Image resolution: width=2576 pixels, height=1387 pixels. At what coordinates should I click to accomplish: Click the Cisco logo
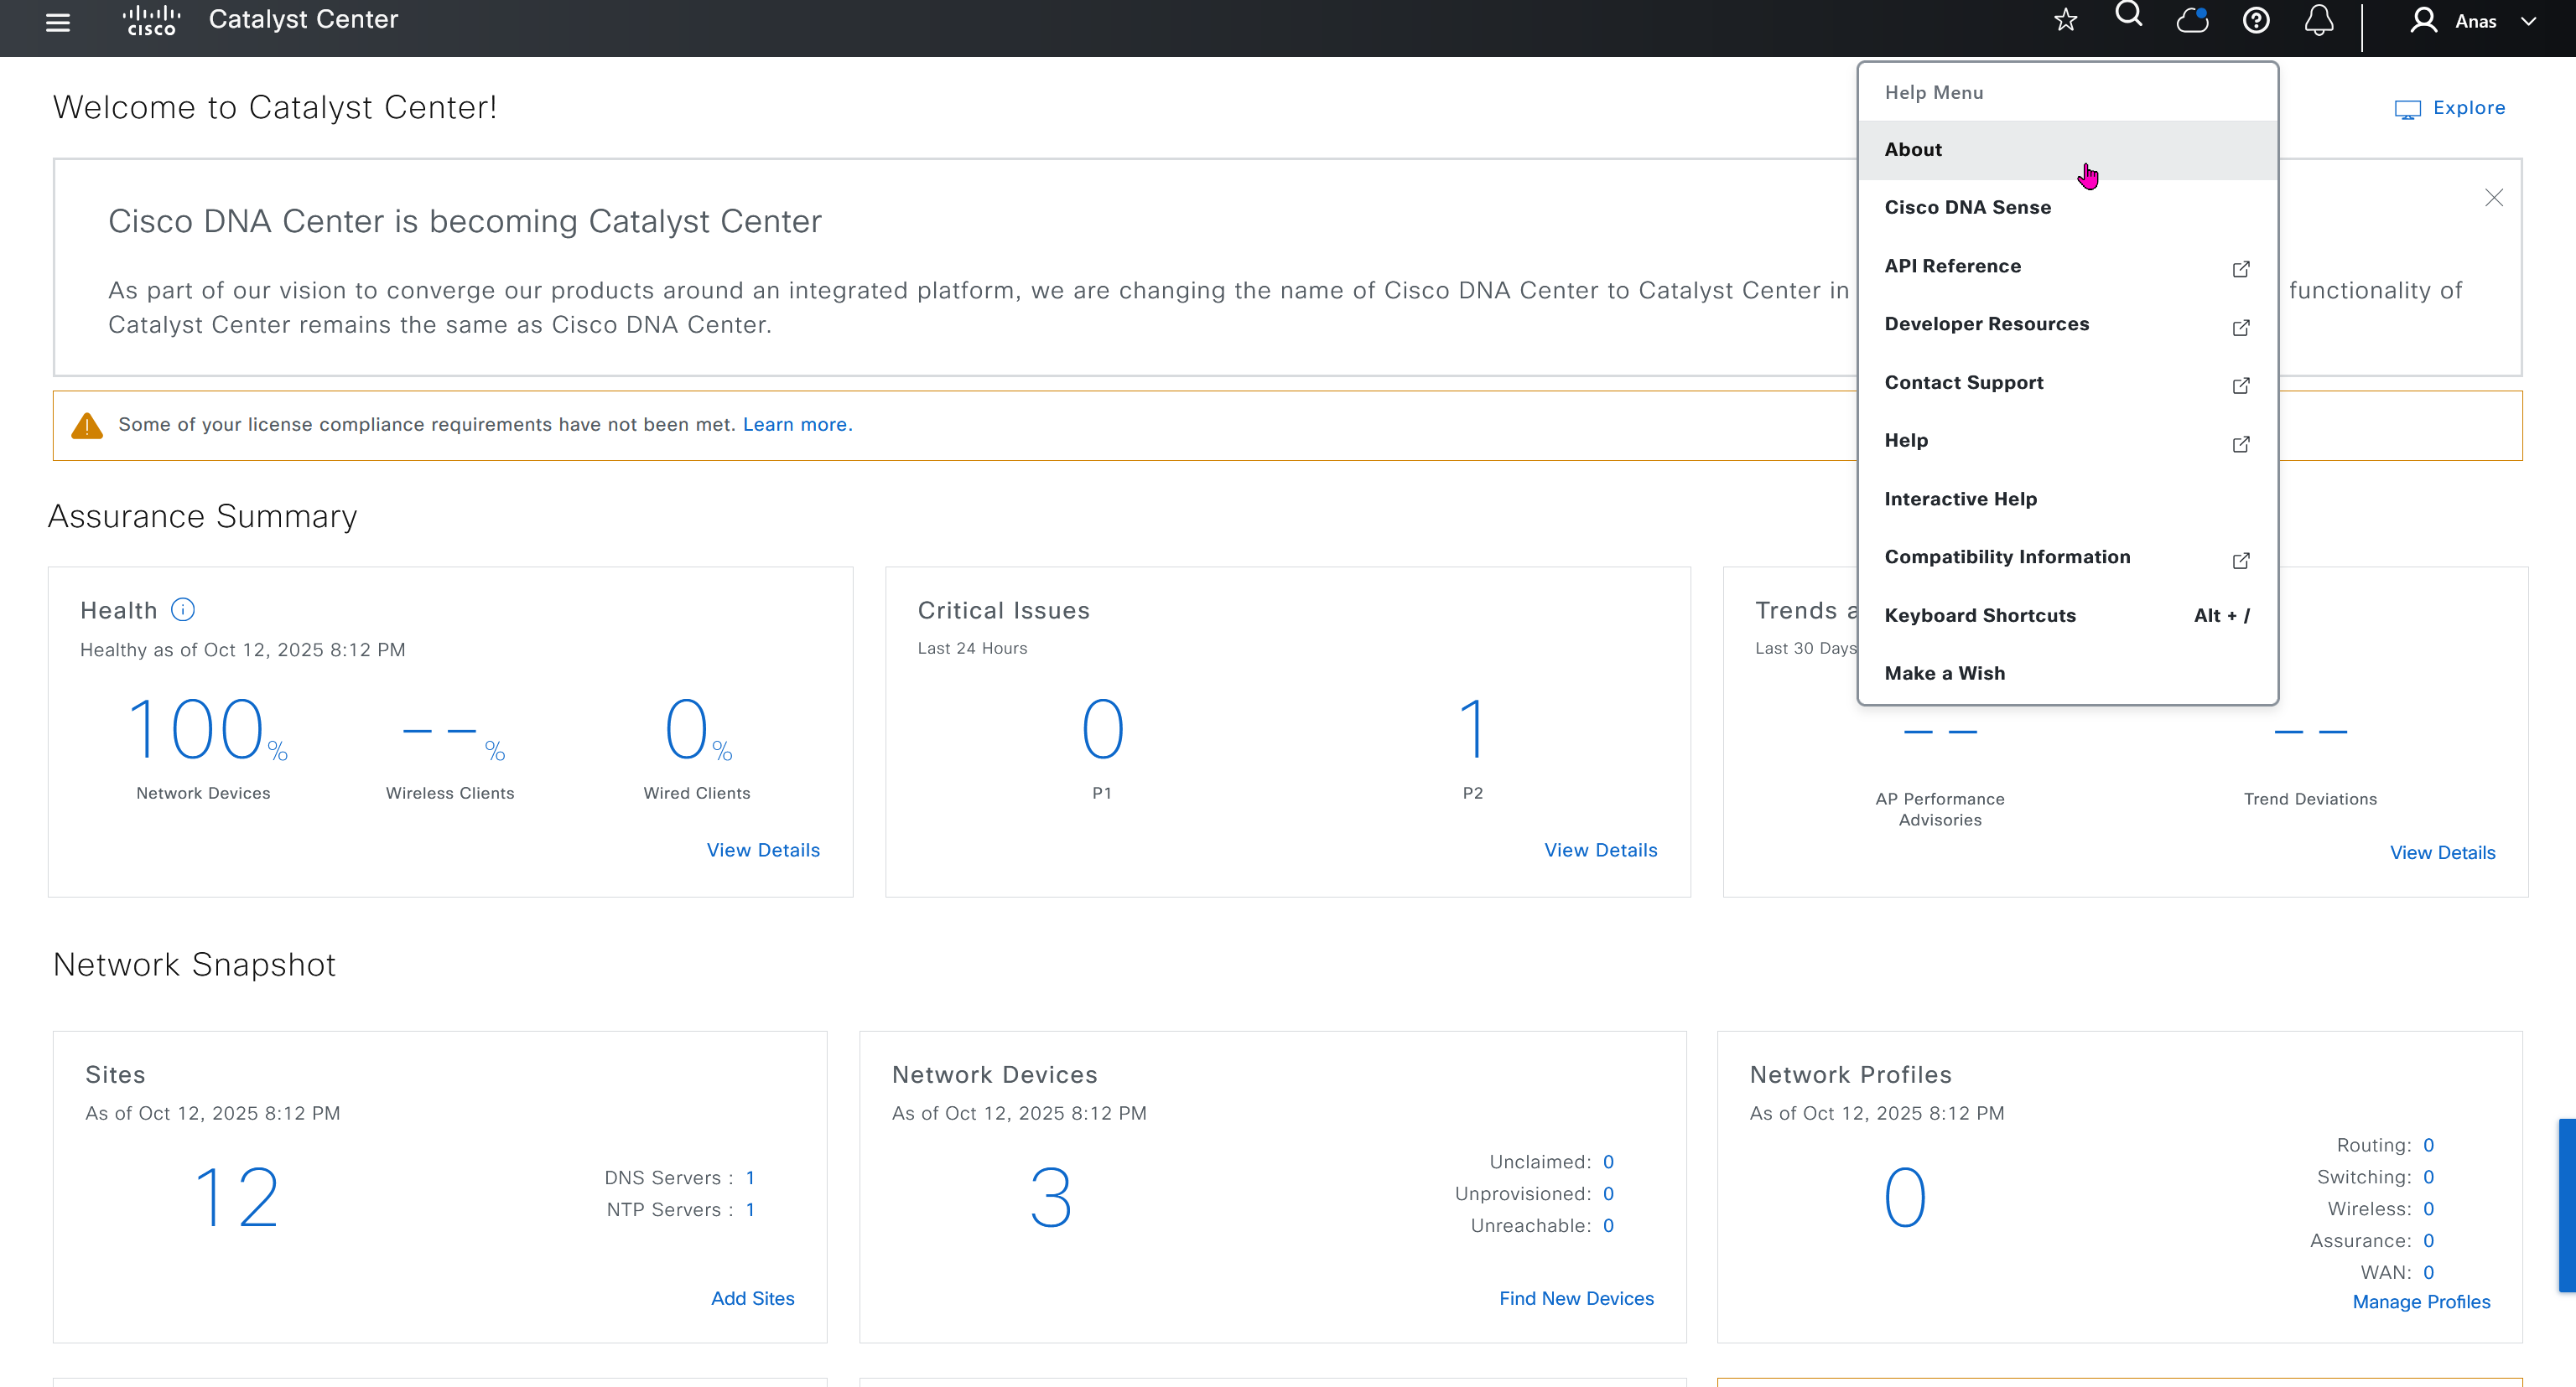(x=151, y=20)
